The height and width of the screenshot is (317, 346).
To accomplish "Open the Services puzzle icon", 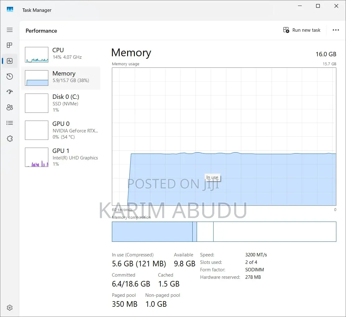I will pyautogui.click(x=9, y=139).
